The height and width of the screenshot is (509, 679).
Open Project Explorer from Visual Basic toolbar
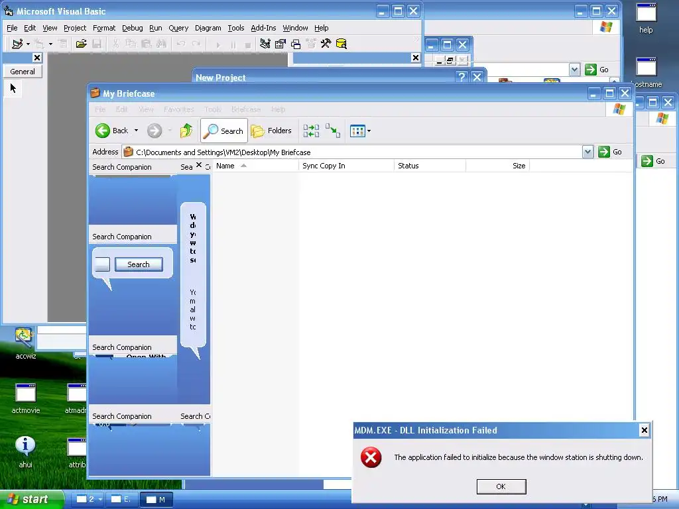click(265, 44)
